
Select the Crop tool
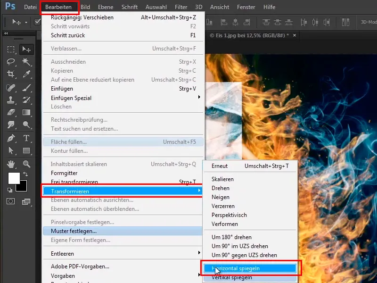pyautogui.click(x=11, y=74)
